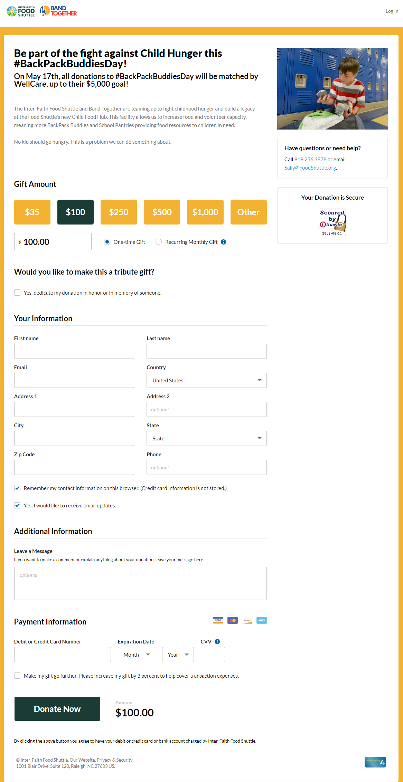Enable the cover transaction expenses checkbox
This screenshot has width=403, height=782.
tap(17, 676)
